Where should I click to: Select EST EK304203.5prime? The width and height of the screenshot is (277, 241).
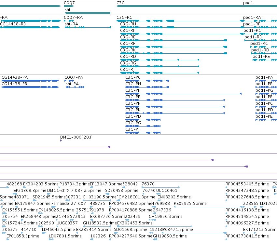pos(41,184)
